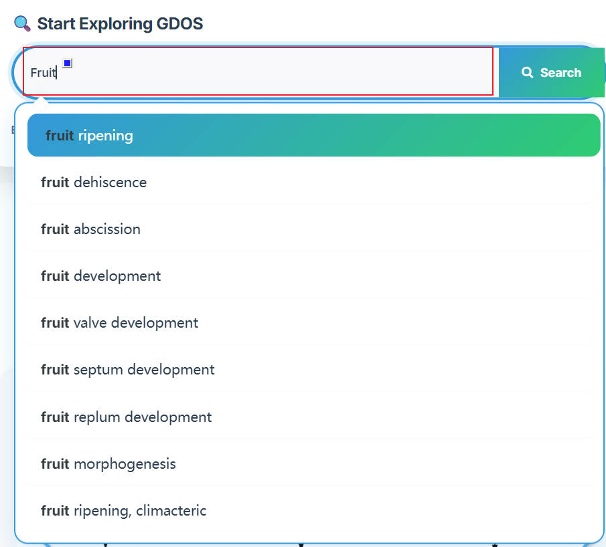The height and width of the screenshot is (547, 606).
Task: Select 'fruit development' in dropdown list
Action: [x=313, y=276]
